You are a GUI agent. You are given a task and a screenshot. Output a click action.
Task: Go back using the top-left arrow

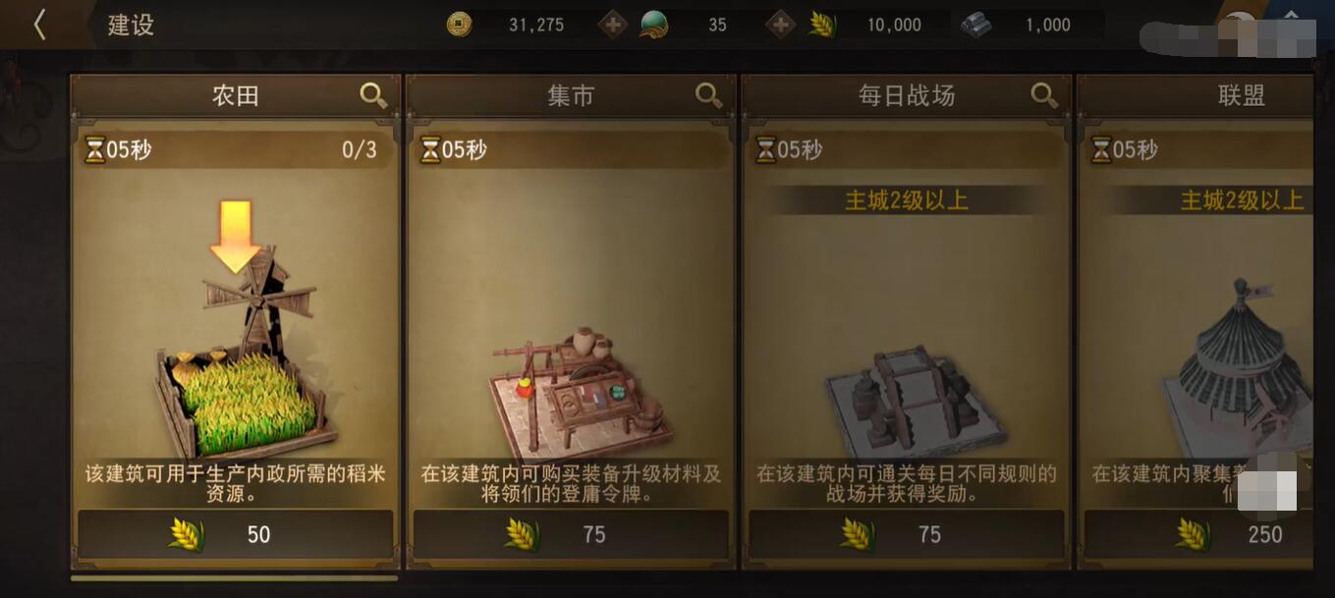point(39,25)
